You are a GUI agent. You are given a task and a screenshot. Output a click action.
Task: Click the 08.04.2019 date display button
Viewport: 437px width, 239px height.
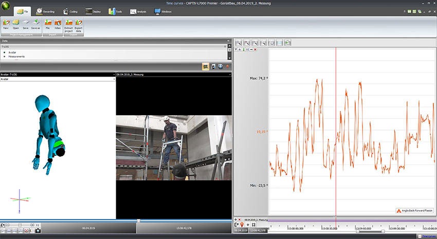tap(88, 228)
